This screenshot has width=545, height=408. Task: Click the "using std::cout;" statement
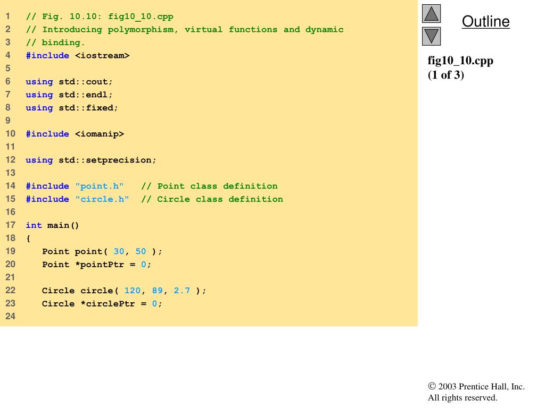pos(69,82)
